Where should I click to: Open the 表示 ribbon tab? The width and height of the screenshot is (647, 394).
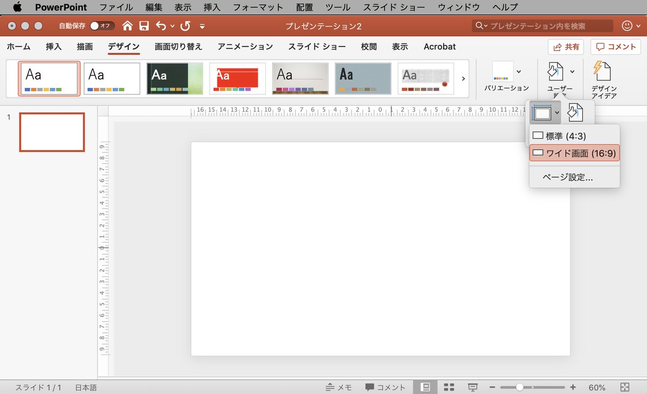click(400, 47)
